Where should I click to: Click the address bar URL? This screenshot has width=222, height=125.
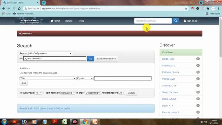pyautogui.click(x=71, y=8)
